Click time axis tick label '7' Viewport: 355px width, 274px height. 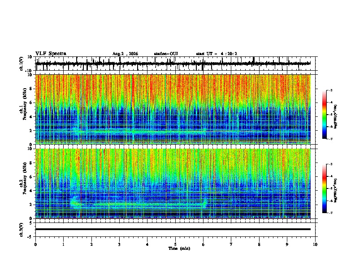231,244
